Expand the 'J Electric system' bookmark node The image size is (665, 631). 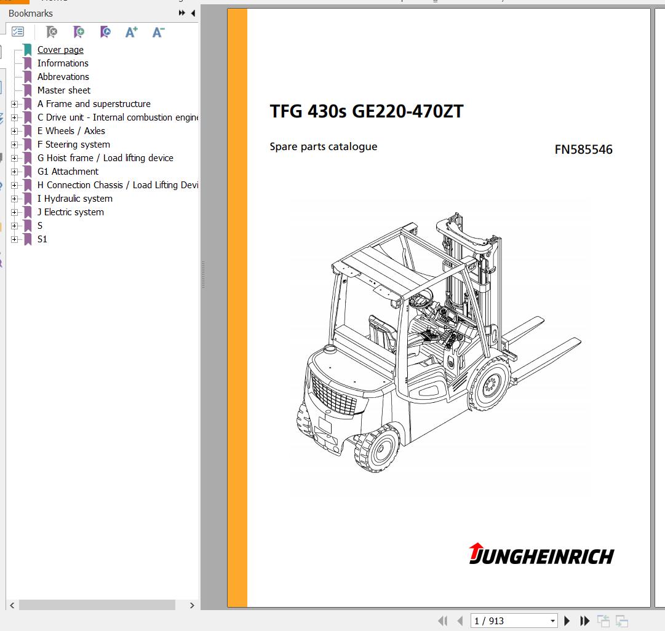pyautogui.click(x=15, y=212)
